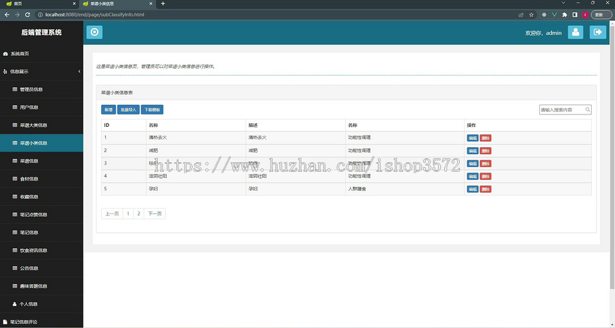Open the browser side panel icon

point(575,15)
